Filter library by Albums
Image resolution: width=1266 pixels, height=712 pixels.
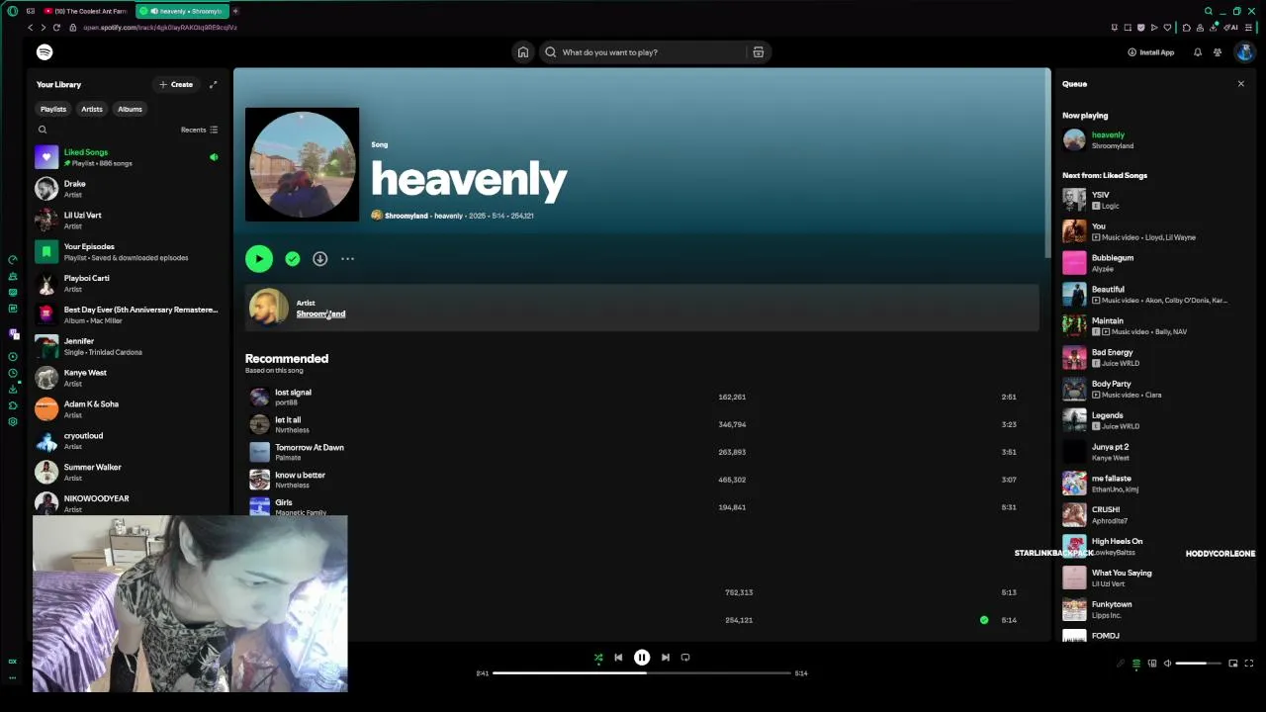(x=130, y=109)
